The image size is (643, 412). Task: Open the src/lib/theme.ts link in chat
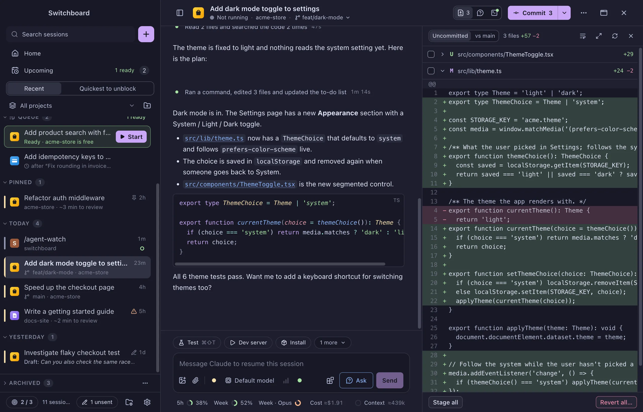[214, 138]
